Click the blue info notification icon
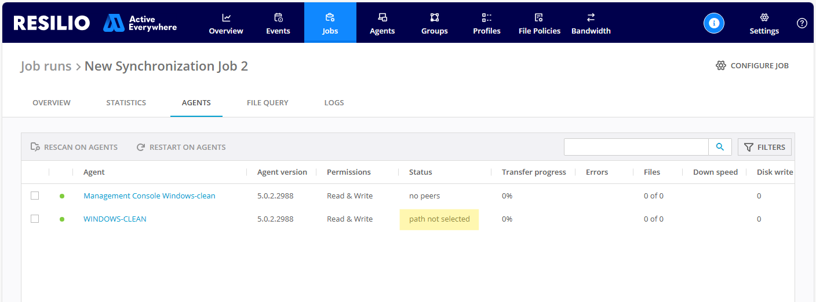The height and width of the screenshot is (302, 816). tap(714, 23)
